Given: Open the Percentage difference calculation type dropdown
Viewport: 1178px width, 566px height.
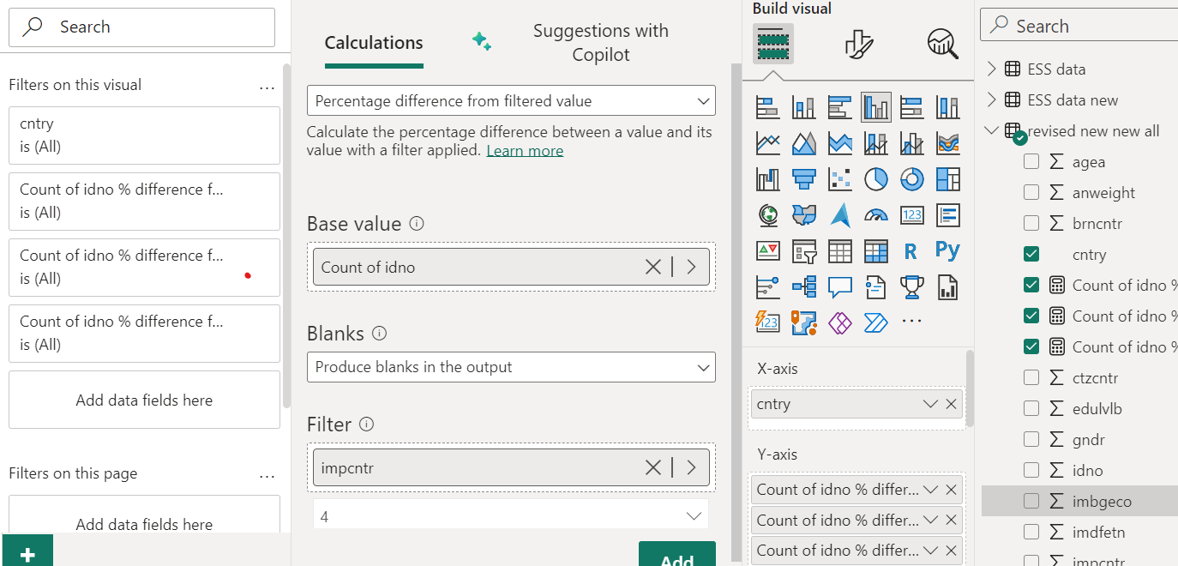Looking at the screenshot, I should [511, 100].
